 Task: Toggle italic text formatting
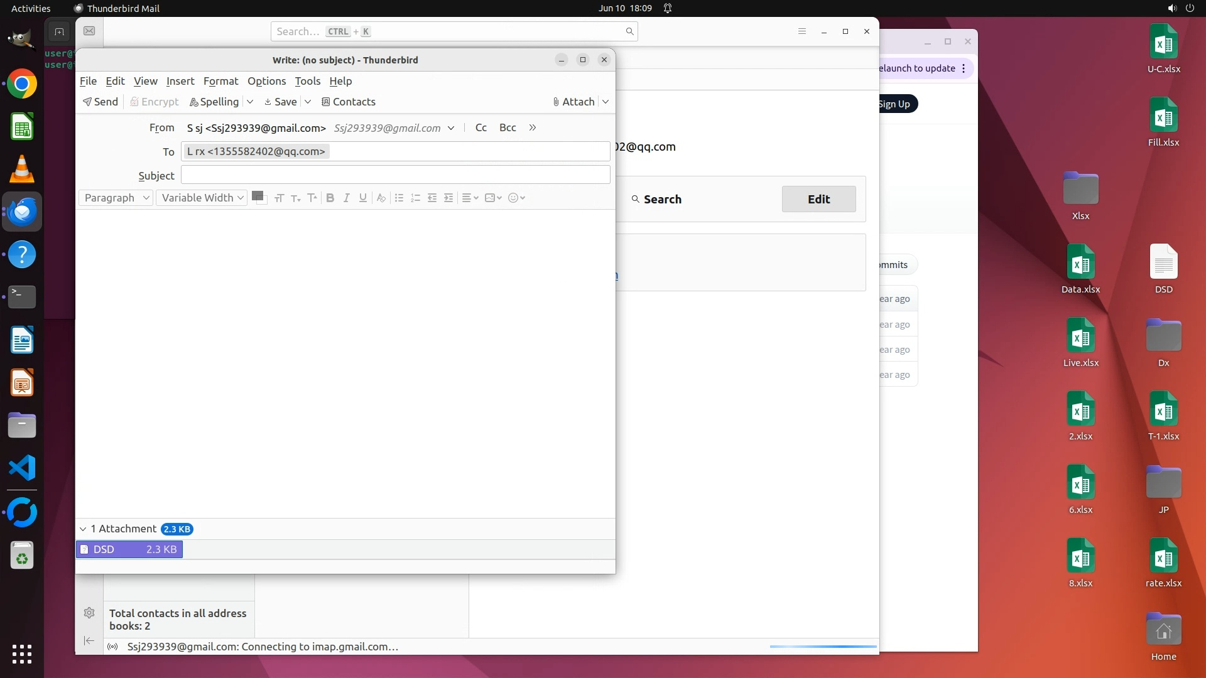(x=346, y=198)
